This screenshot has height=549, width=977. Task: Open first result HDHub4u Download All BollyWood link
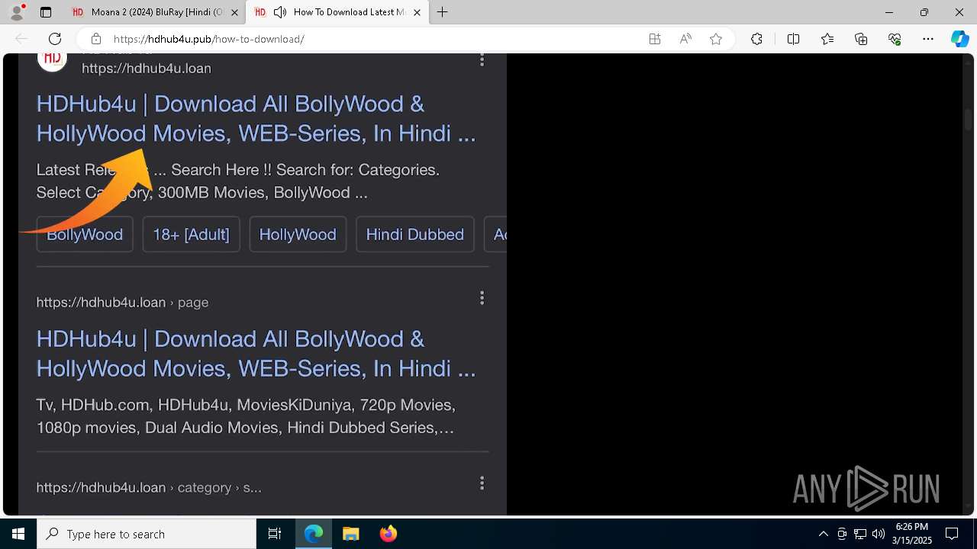(x=256, y=118)
